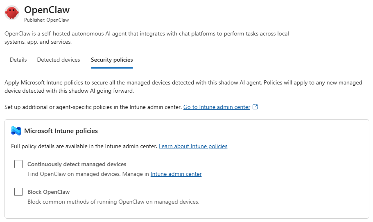Click the 'Set up additional or agent-specific policies' sentence

pos(93,107)
